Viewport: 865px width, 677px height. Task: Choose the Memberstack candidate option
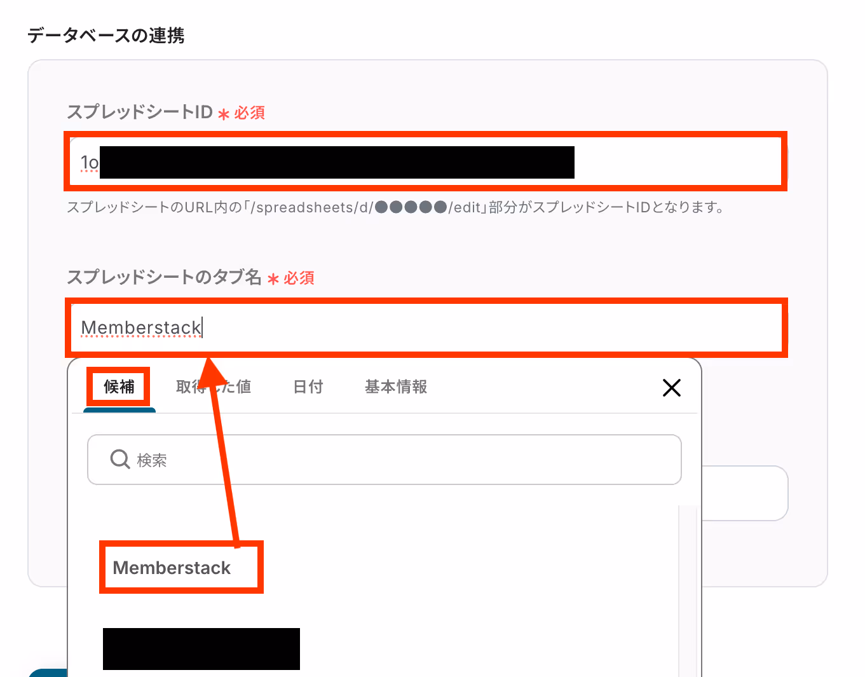coord(172,568)
